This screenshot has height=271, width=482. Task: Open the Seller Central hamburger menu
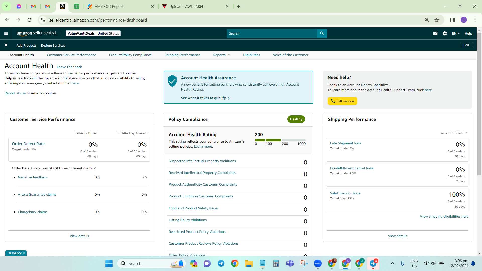click(6, 33)
